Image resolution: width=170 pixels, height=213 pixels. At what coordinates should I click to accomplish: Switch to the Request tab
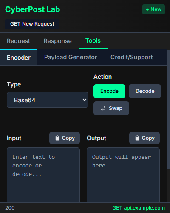18,41
